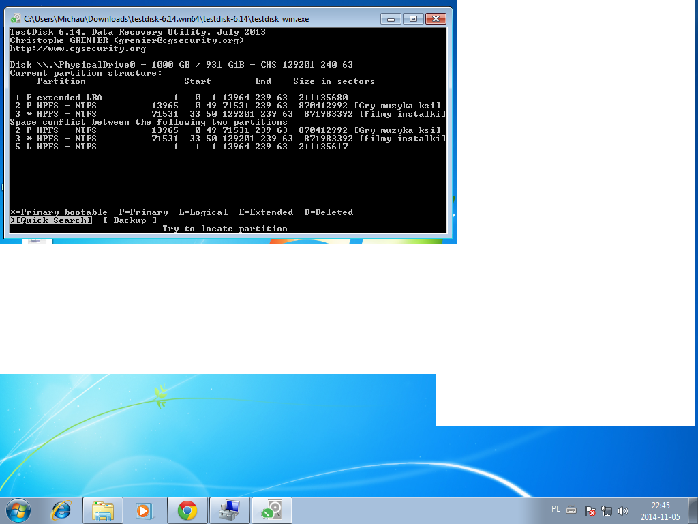
Task: Click the TestDisk window title bar icon
Action: 16,18
